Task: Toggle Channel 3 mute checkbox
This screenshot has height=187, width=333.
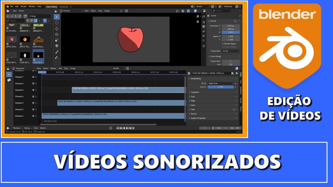Action: tap(33, 103)
